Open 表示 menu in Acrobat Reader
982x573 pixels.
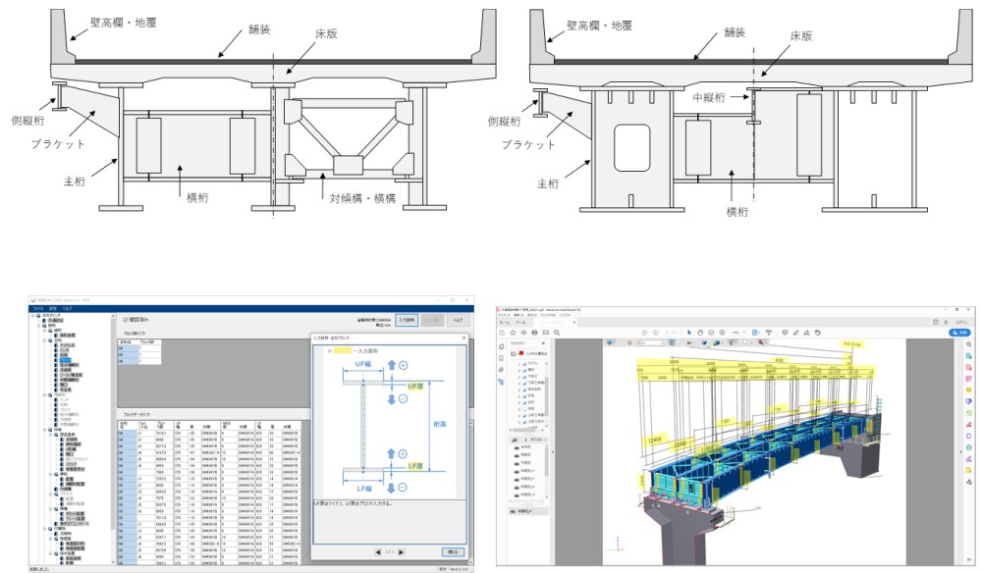click(531, 315)
